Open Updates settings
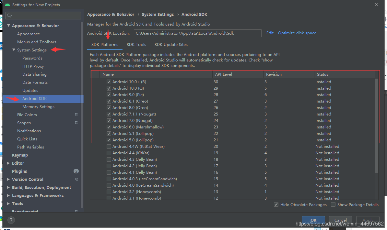The height and width of the screenshot is (230, 387). tap(30, 91)
